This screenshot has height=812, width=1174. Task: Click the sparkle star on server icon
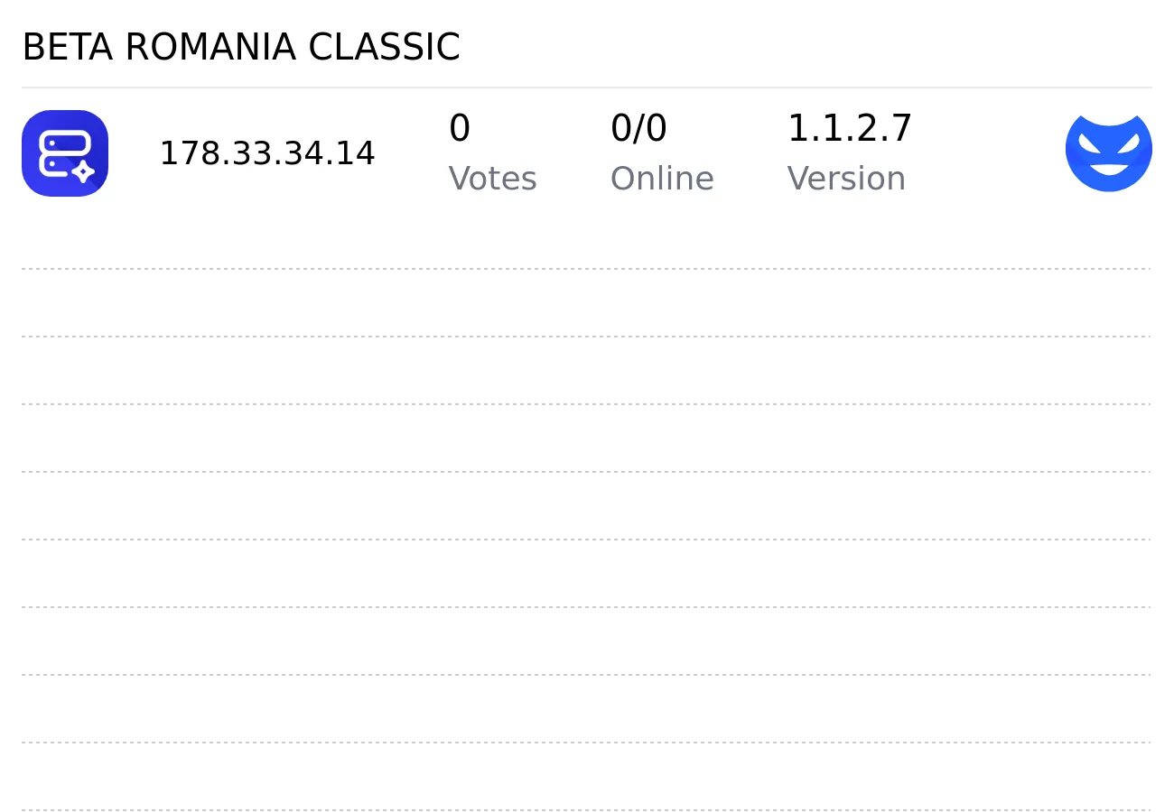83,170
